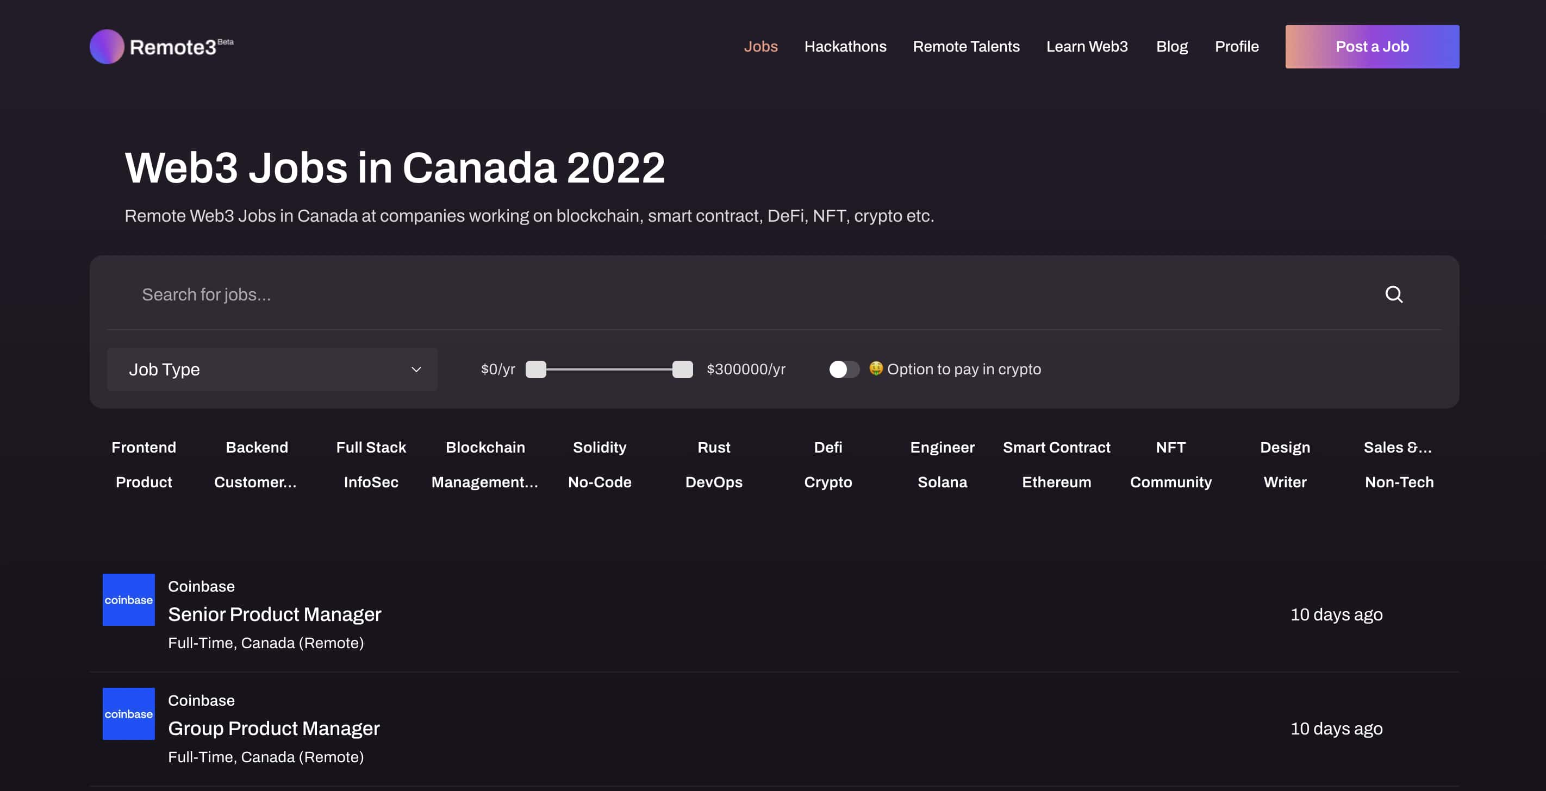Filter by Ethereum tag

pyautogui.click(x=1056, y=482)
